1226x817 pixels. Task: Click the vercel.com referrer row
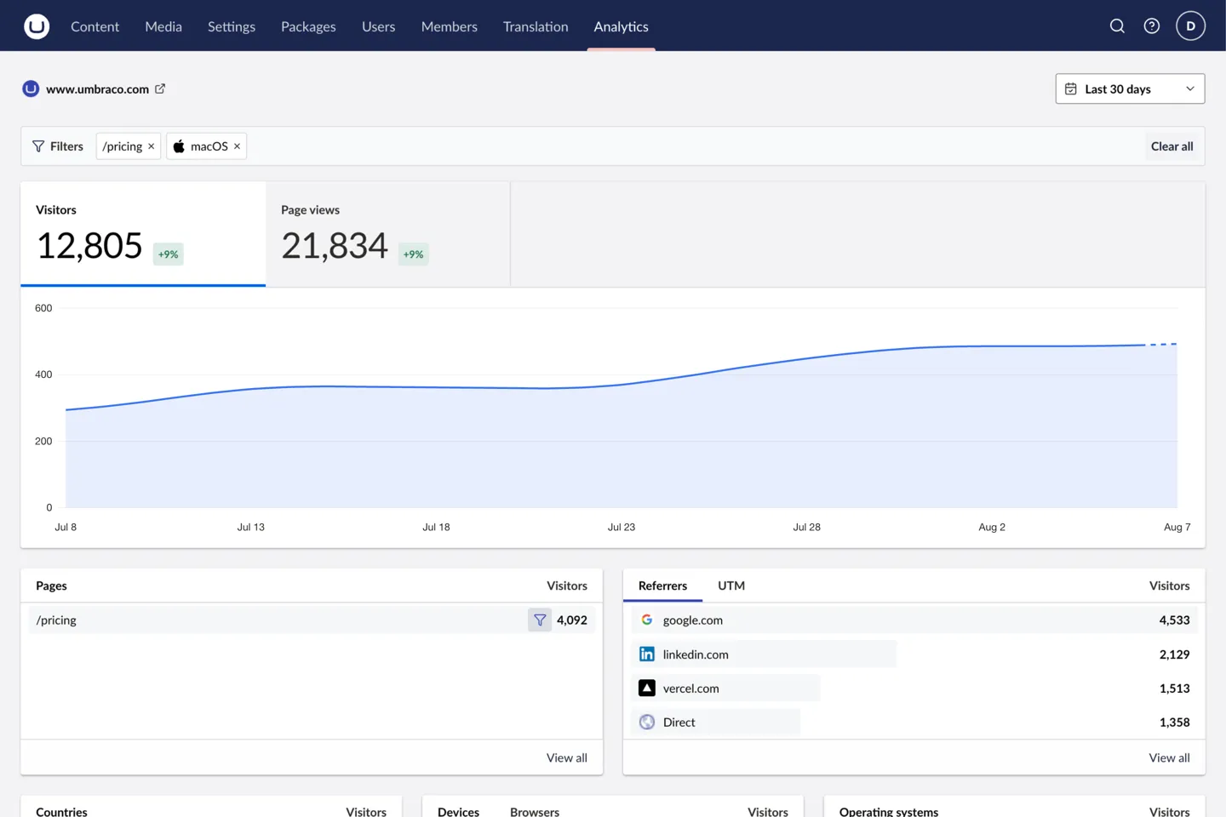(x=914, y=688)
